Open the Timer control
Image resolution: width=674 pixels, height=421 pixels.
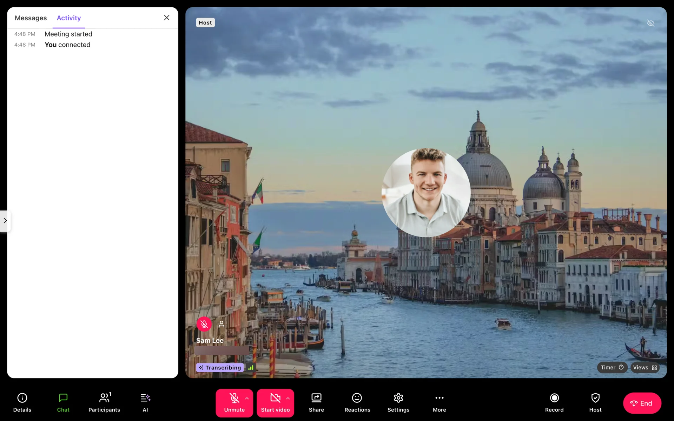(x=612, y=367)
